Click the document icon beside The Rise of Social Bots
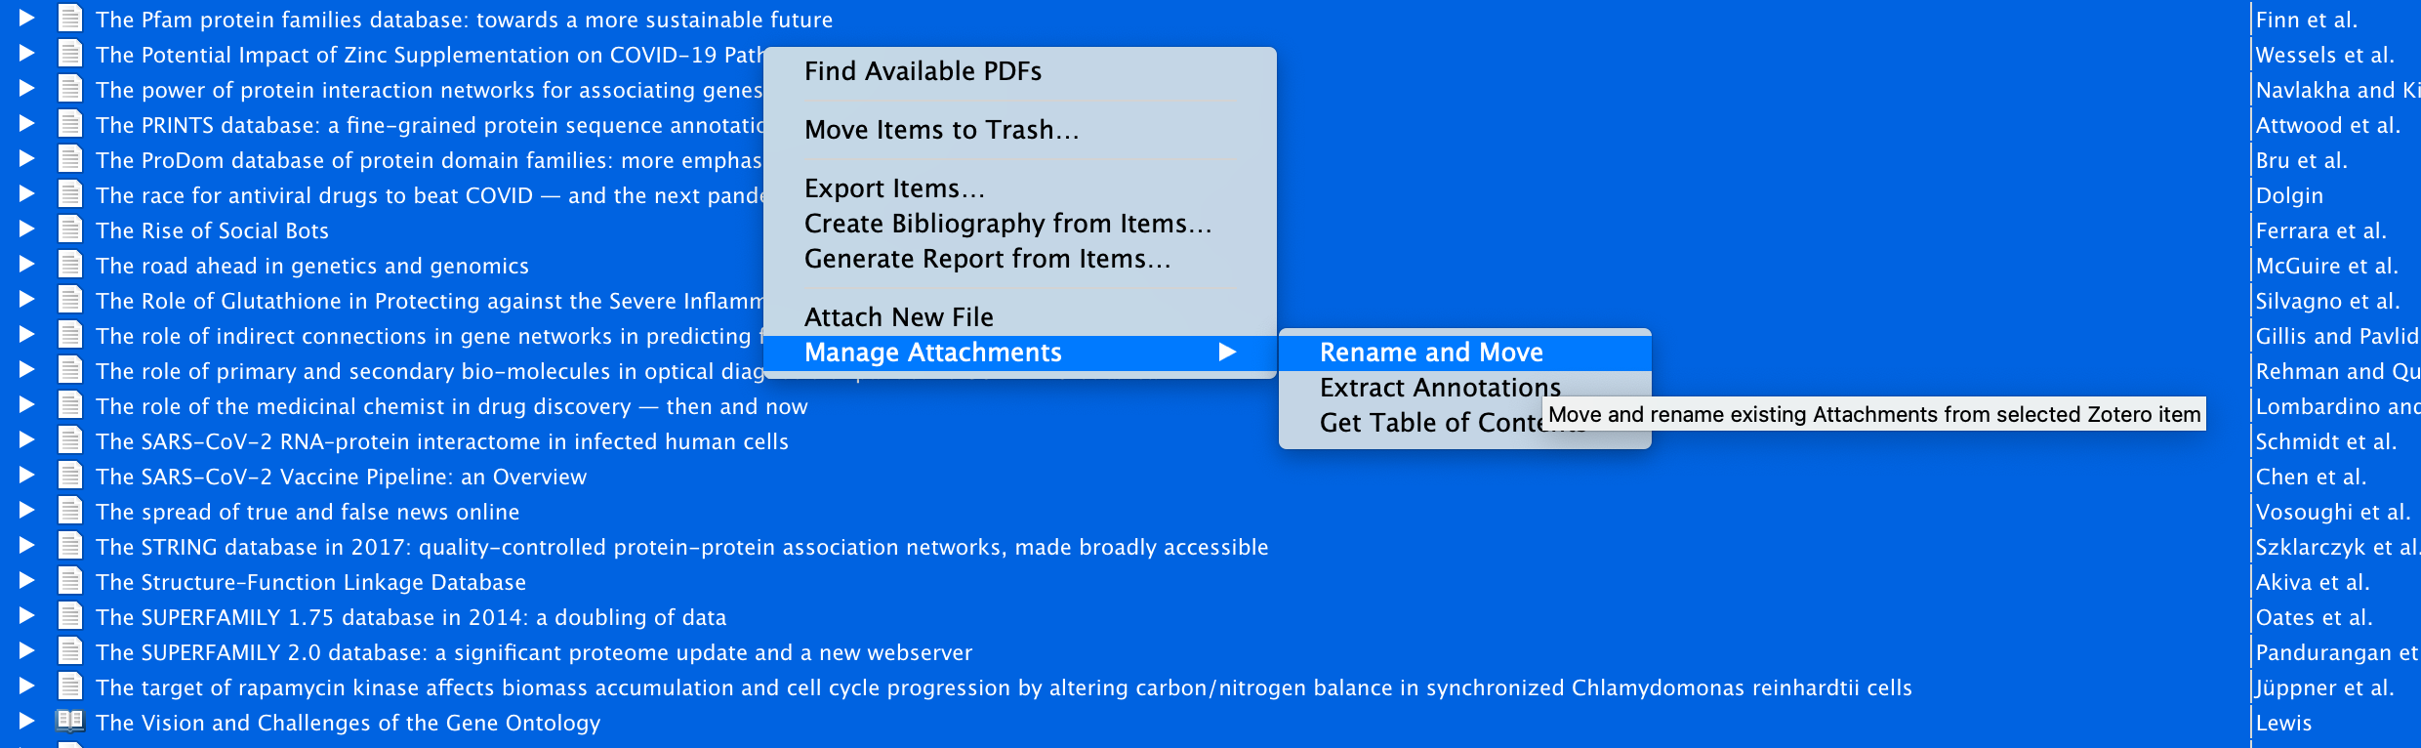Screen dimensions: 2421x748 [x=69, y=228]
